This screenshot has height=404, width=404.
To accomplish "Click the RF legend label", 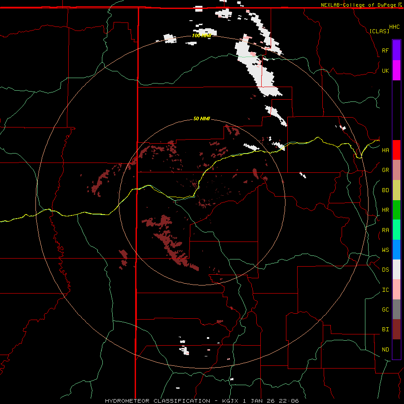I will click(385, 50).
